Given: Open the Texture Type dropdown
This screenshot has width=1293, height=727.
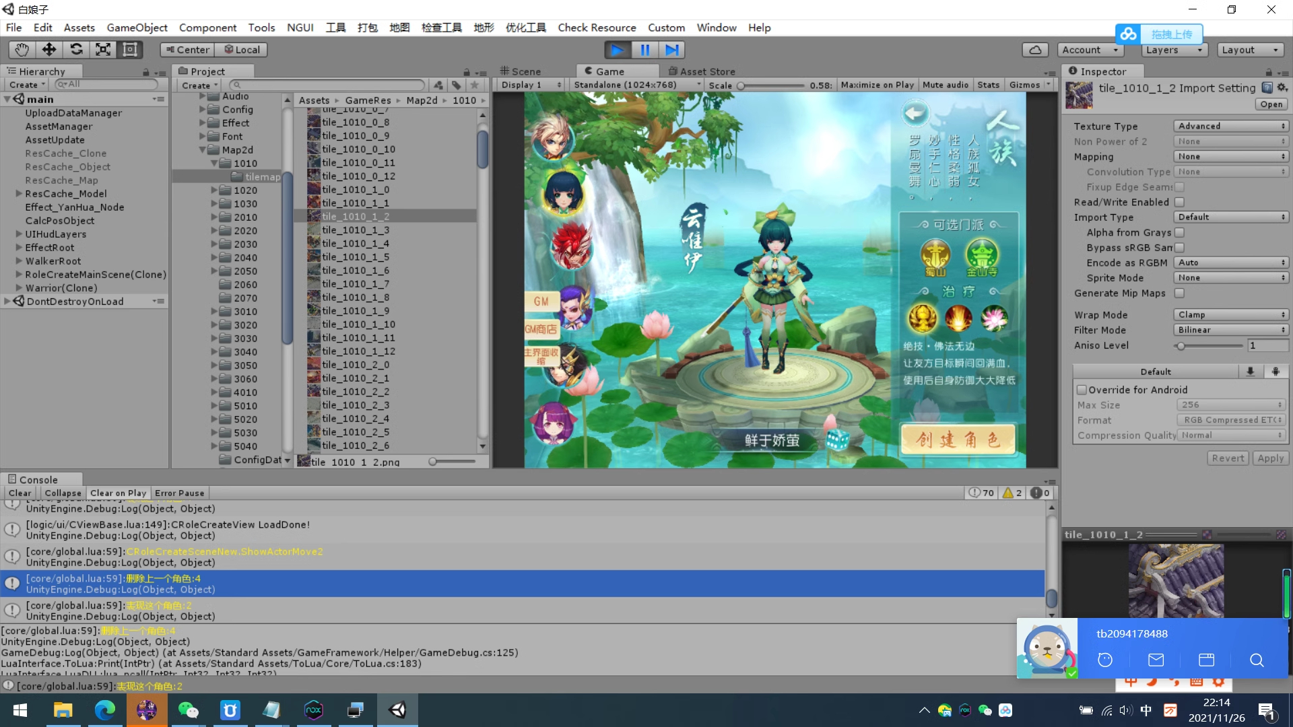Looking at the screenshot, I should [x=1231, y=126].
